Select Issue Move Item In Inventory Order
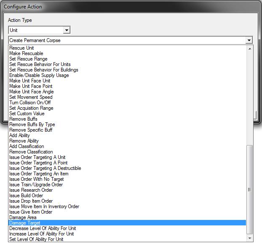The height and width of the screenshot is (246, 262). [127, 206]
